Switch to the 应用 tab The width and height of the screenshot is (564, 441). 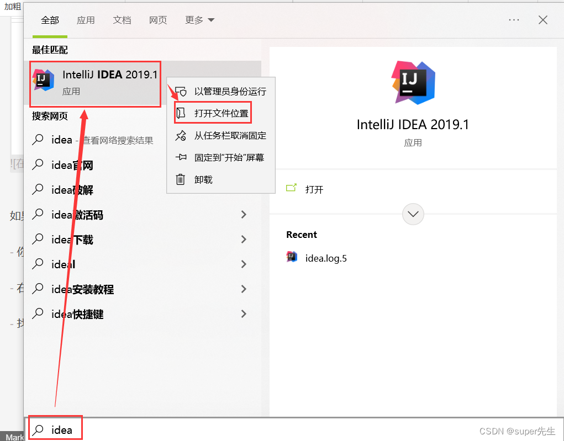click(86, 20)
